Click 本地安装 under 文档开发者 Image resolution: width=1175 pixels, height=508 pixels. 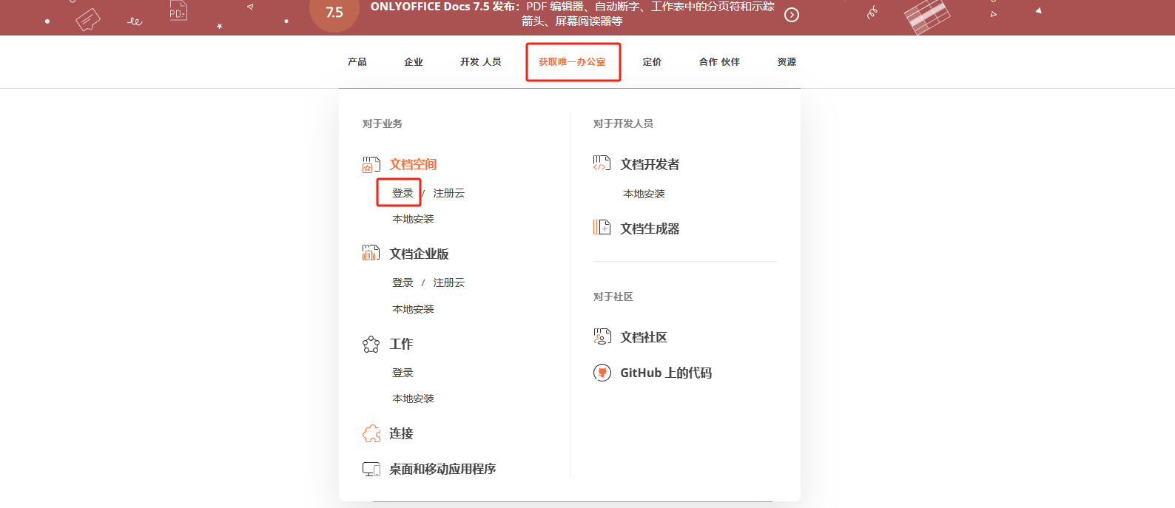click(644, 194)
